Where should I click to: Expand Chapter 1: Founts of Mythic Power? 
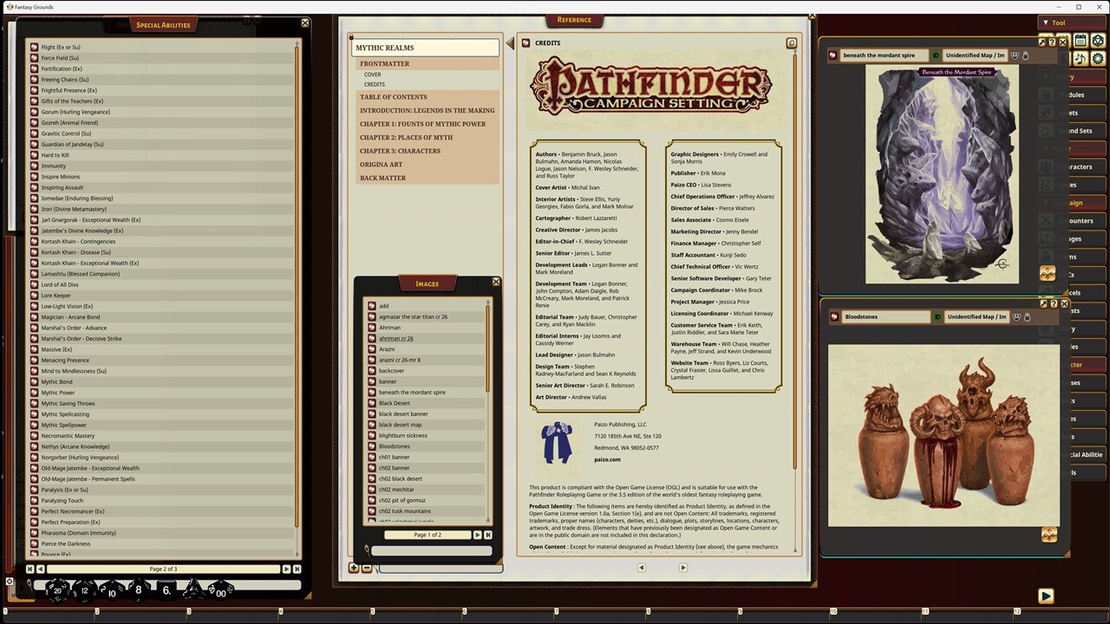422,124
